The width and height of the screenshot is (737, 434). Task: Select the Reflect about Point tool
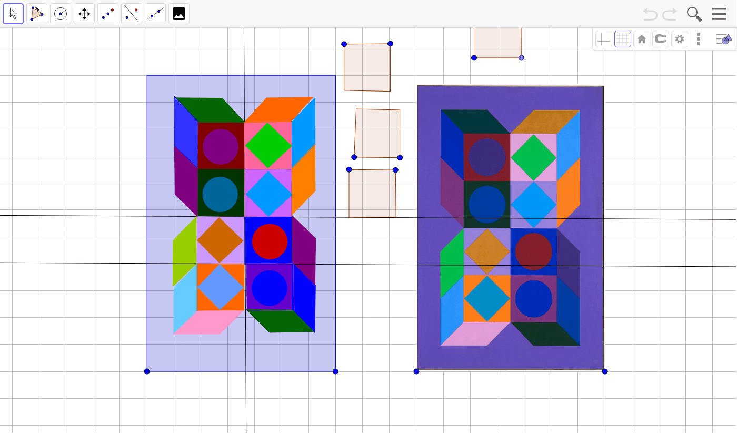point(108,14)
